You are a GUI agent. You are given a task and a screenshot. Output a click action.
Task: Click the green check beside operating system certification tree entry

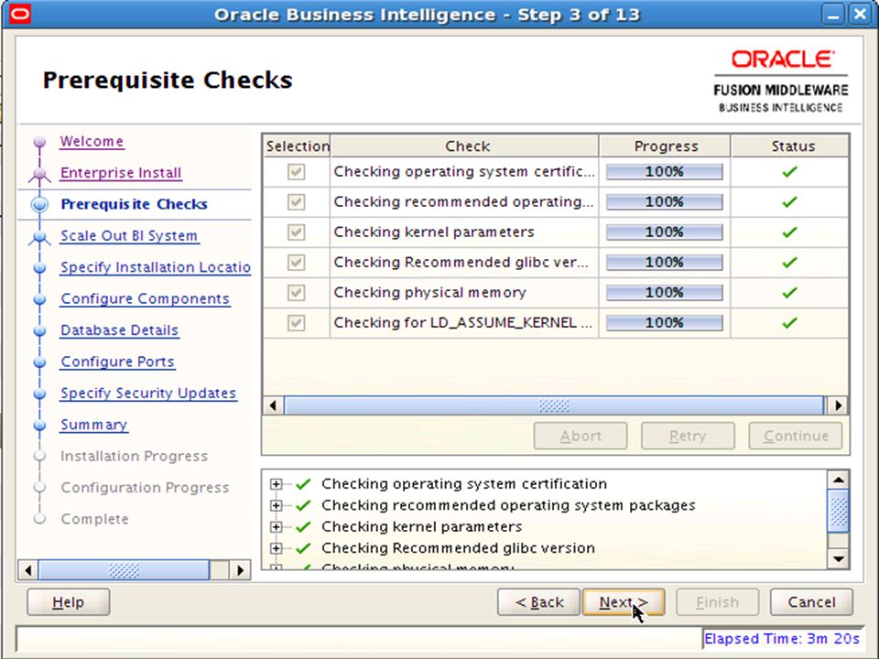303,484
